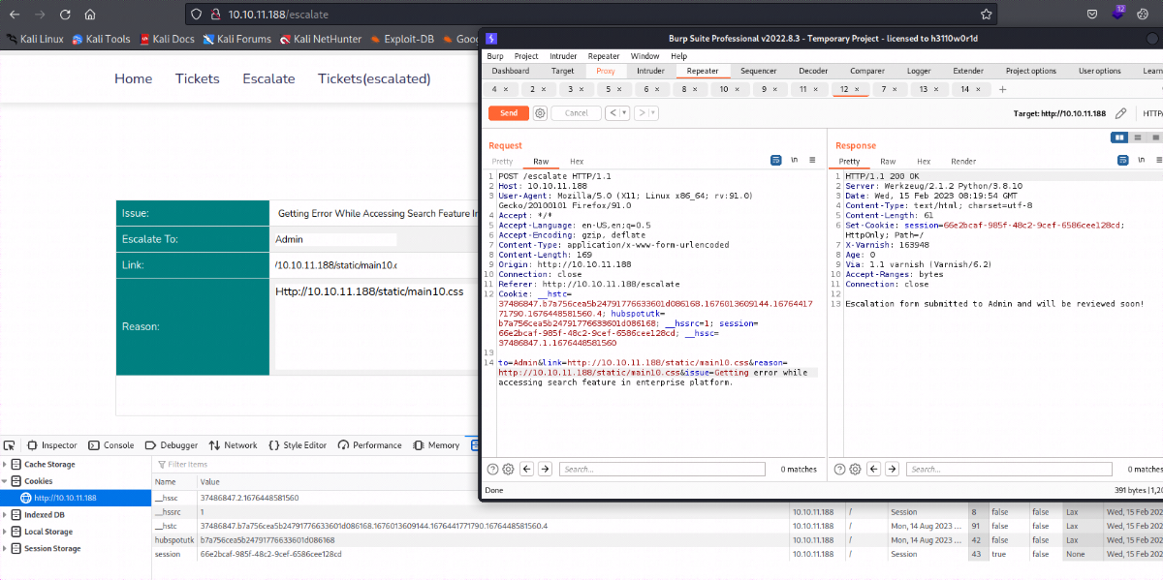Image resolution: width=1163 pixels, height=580 pixels.
Task: Select side-by-side layout view icon
Action: tap(1120, 137)
